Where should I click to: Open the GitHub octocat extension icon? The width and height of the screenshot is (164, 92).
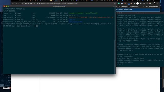coord(144,3)
